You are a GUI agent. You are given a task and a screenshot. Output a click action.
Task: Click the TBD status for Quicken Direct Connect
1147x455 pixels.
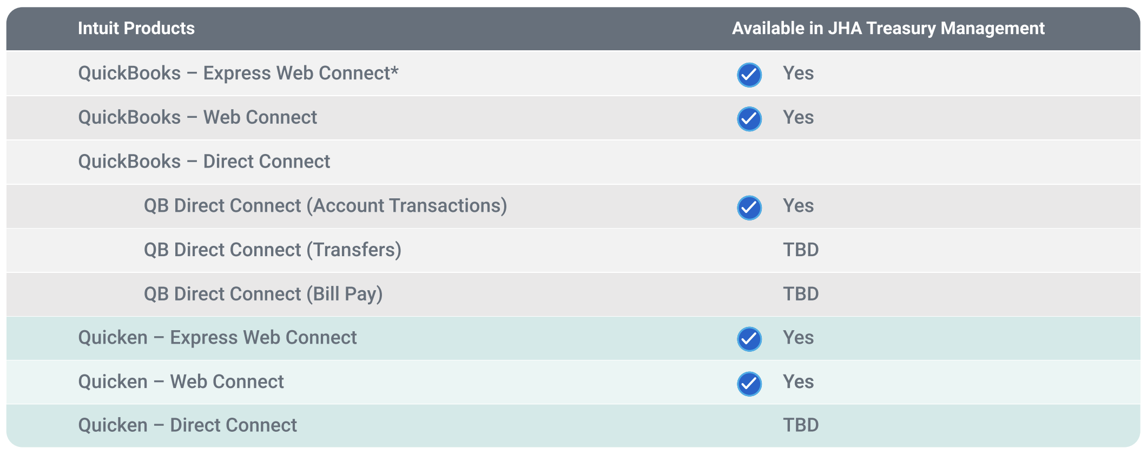tap(801, 425)
